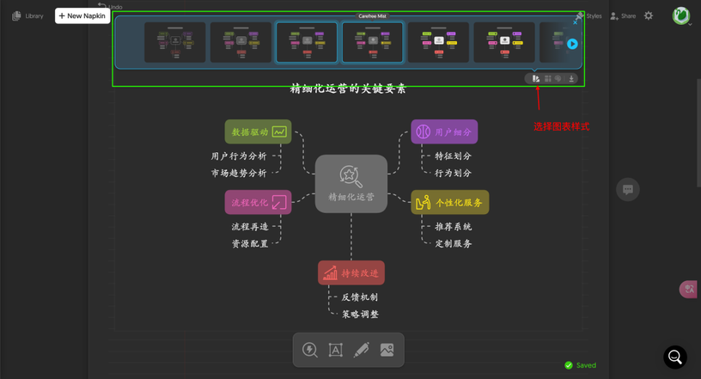The image size is (701, 379).
Task: Show next styles with blue arrow button
Action: (x=572, y=44)
